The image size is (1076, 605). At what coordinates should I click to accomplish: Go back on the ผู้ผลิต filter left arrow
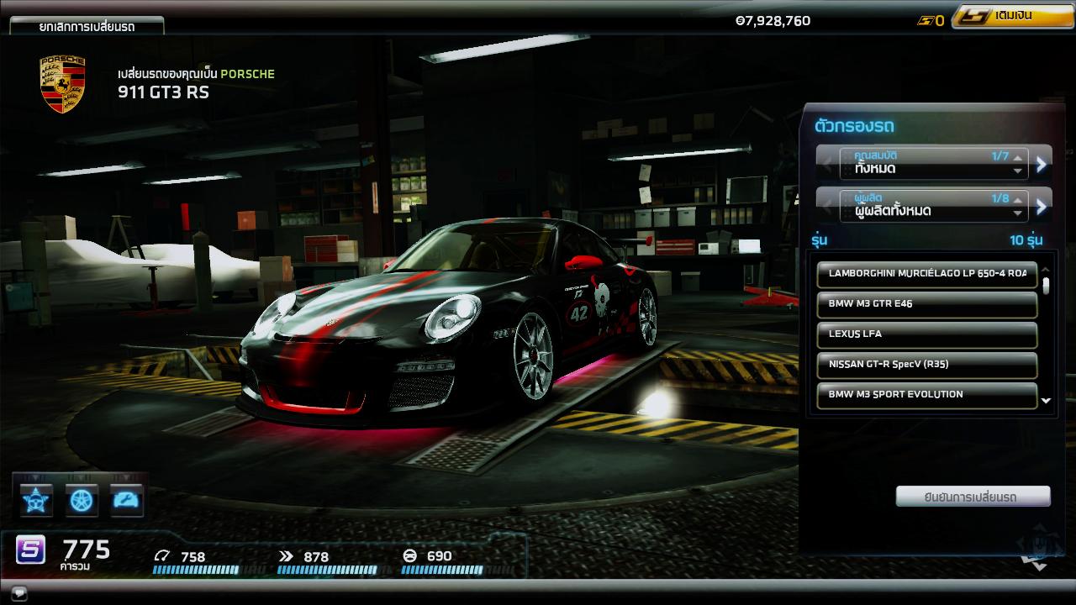(x=826, y=206)
